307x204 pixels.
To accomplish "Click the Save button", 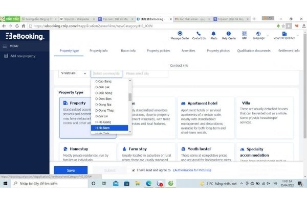I will point(71,170).
